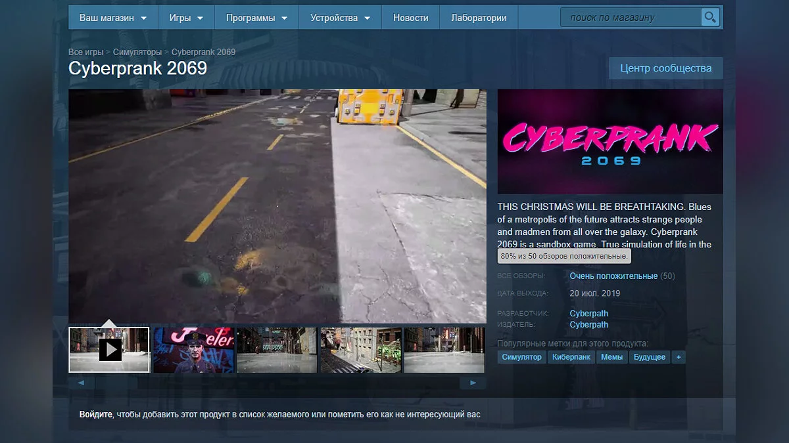
Task: Go to the Новости tab
Action: click(410, 18)
